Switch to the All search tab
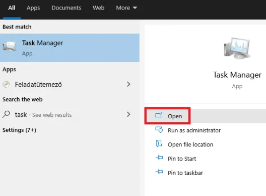 pos(12,8)
